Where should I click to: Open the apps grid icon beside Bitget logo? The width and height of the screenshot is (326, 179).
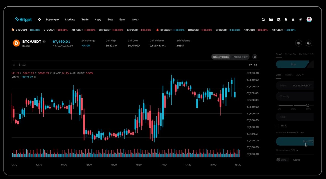tap(40, 20)
